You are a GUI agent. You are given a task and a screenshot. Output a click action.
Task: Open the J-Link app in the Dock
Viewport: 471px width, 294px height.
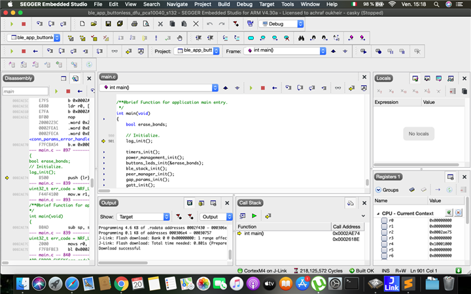coord(392,284)
